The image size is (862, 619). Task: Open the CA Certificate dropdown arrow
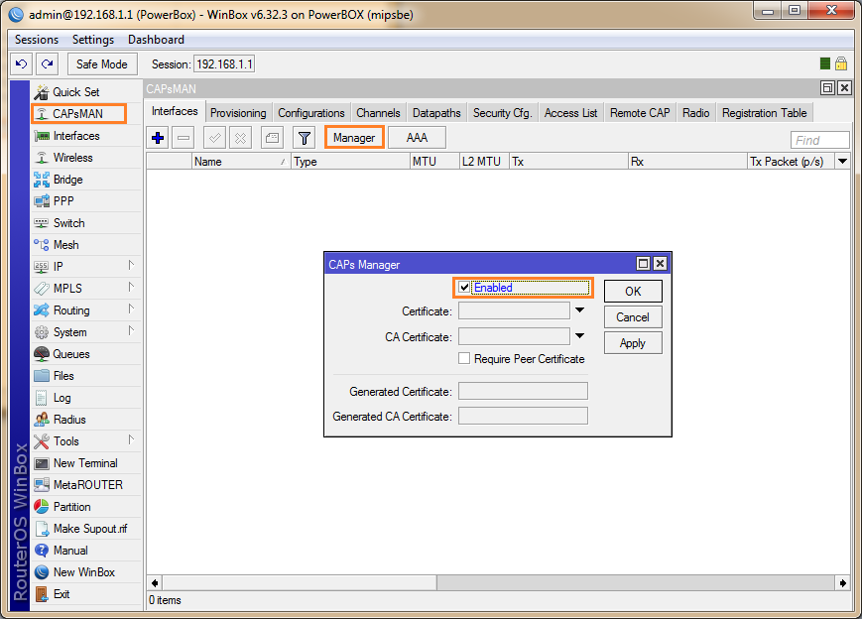580,337
